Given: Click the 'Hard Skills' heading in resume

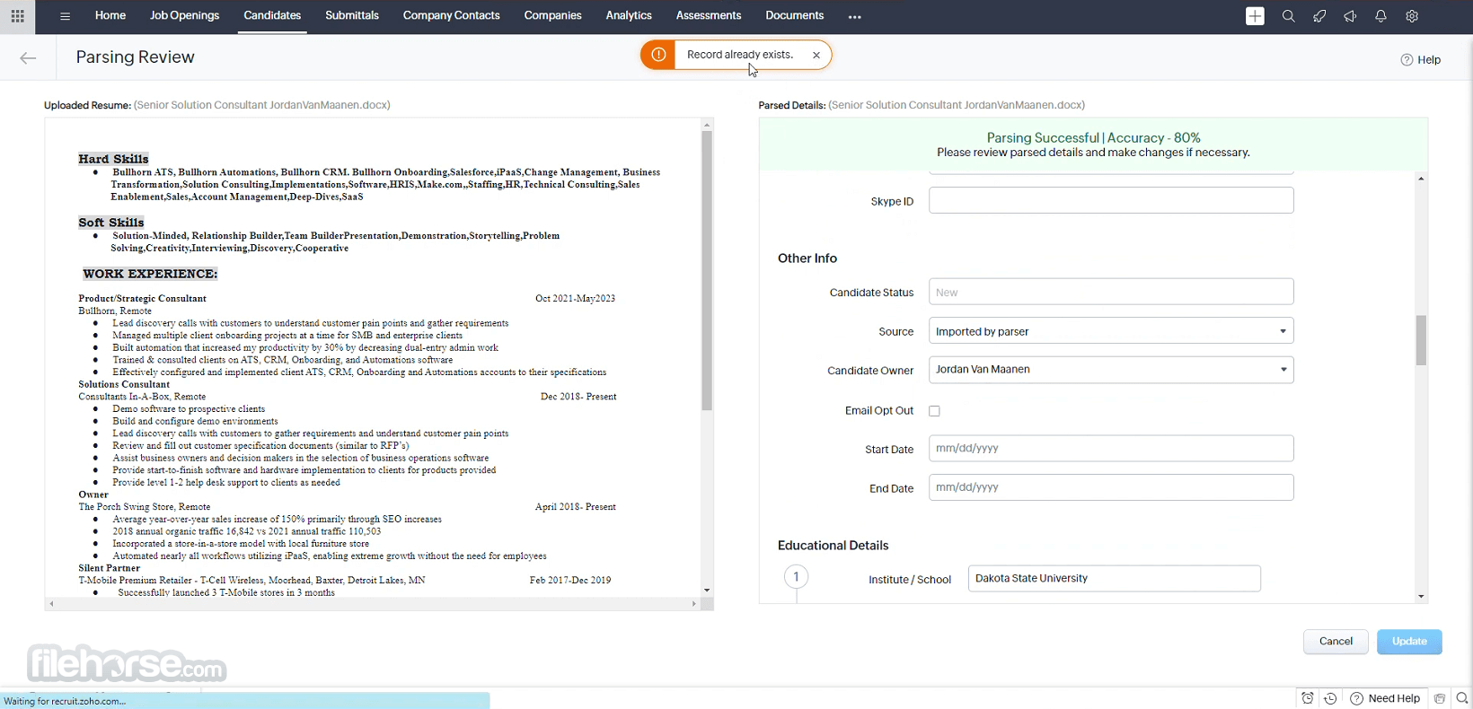Looking at the screenshot, I should click(x=113, y=159).
